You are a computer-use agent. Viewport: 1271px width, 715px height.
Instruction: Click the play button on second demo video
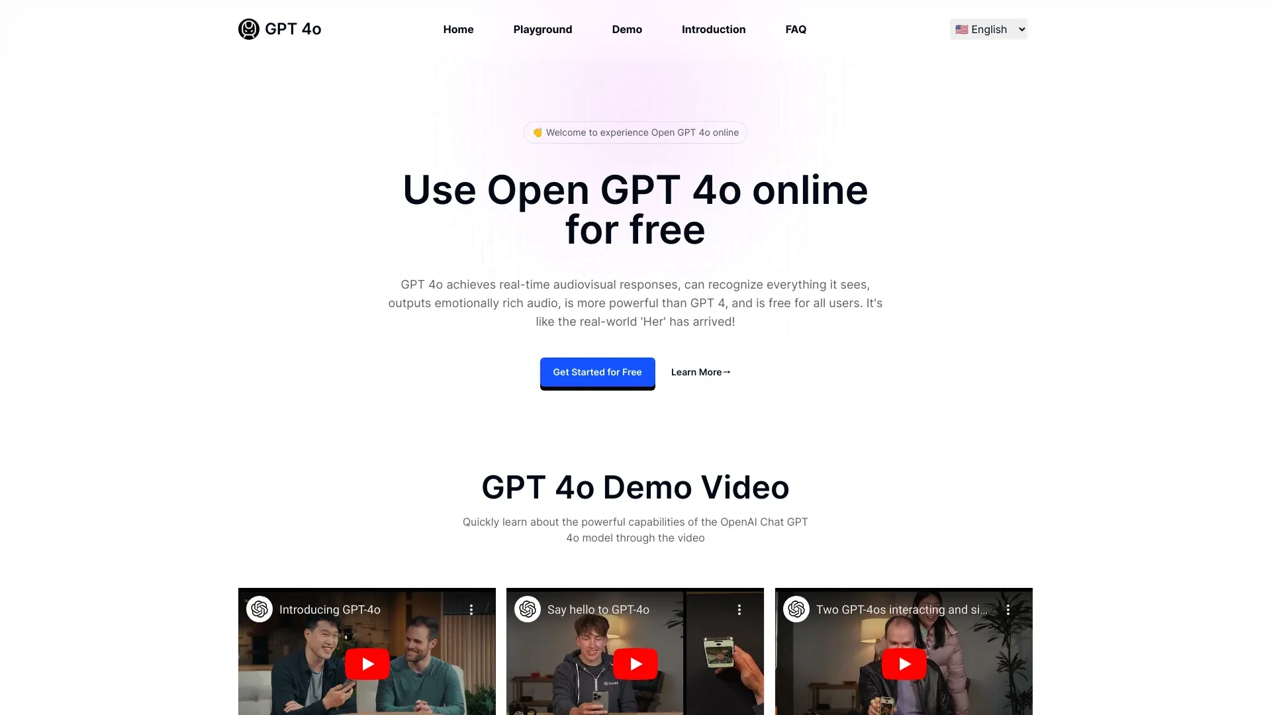coord(635,663)
